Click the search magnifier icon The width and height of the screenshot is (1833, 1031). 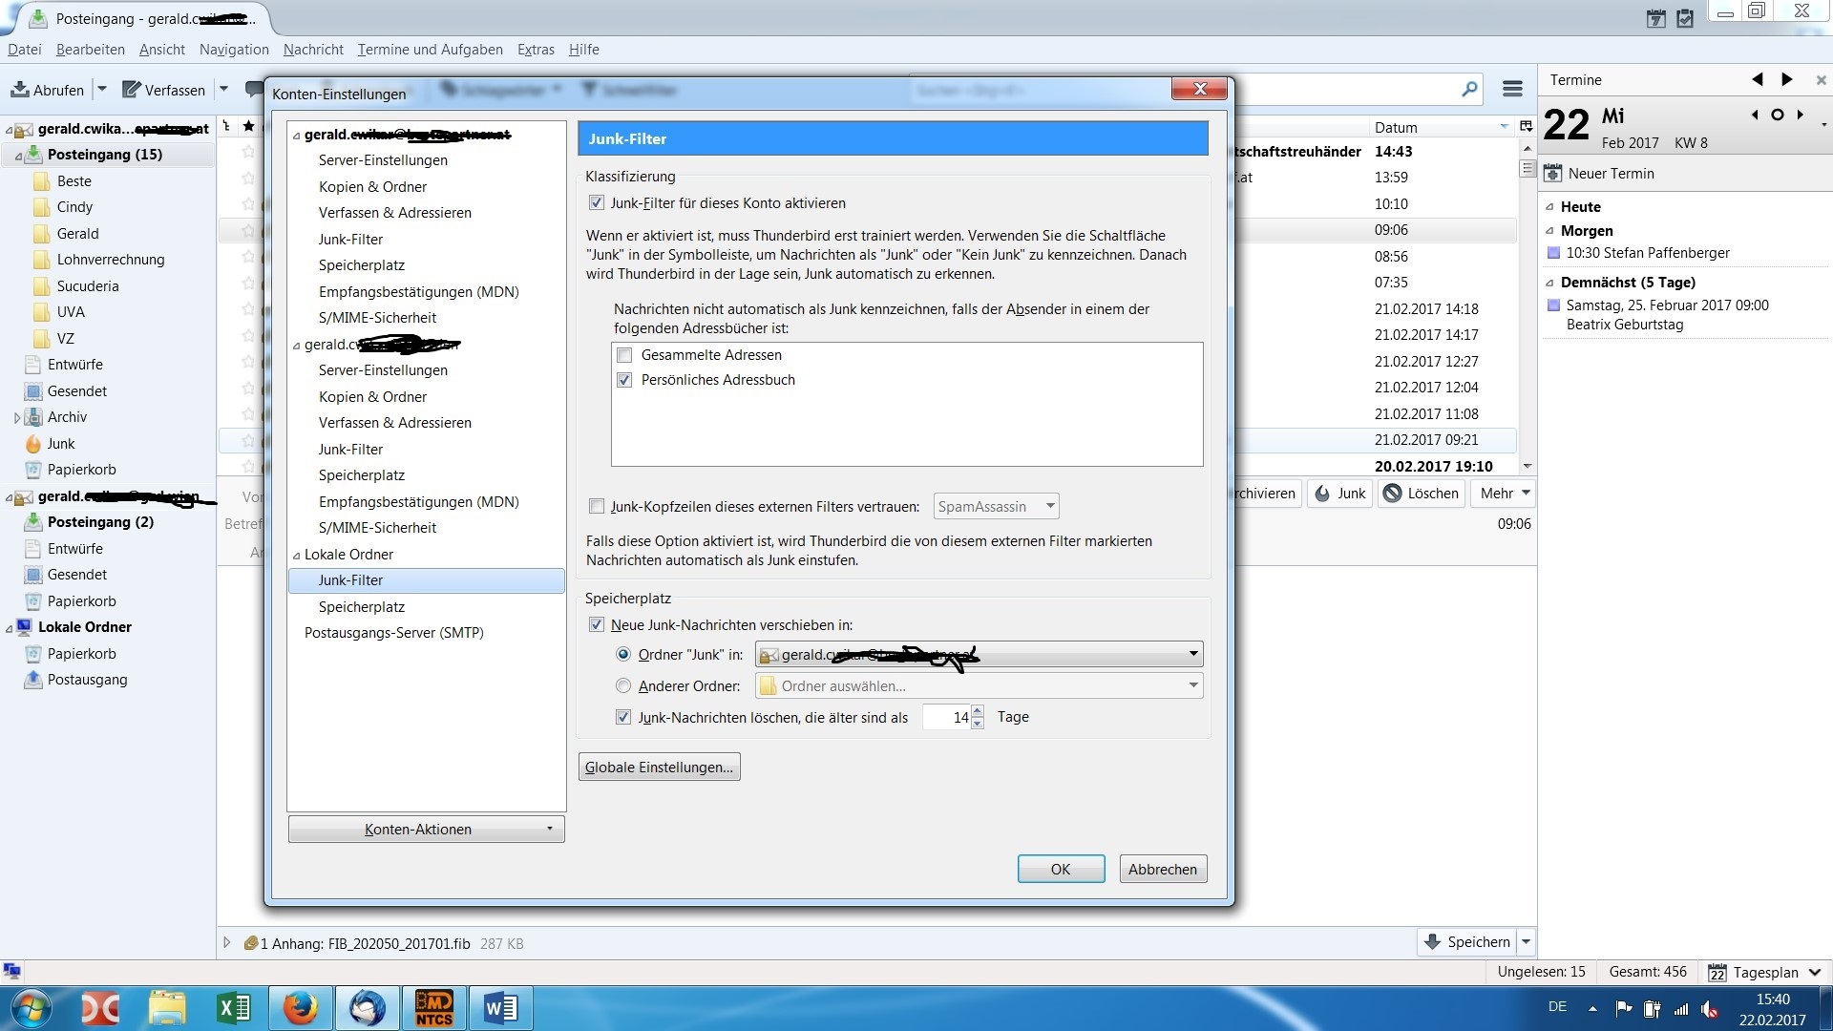pyautogui.click(x=1469, y=89)
